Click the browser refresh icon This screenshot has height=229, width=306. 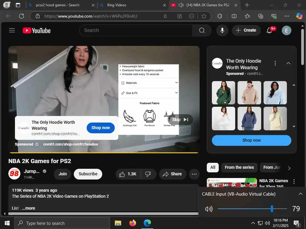(x=22, y=16)
